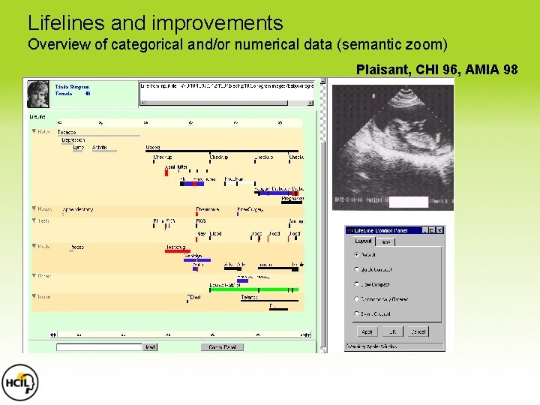Viewport: 540px width, 405px height.
Task: Click patient name Linda Simpson
Action: point(72,87)
